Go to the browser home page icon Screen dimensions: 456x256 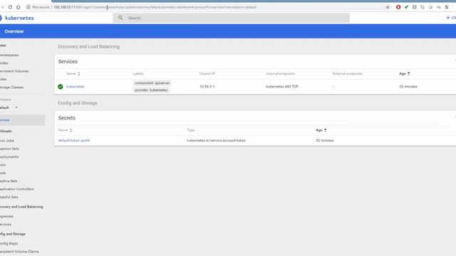[x=18, y=7]
